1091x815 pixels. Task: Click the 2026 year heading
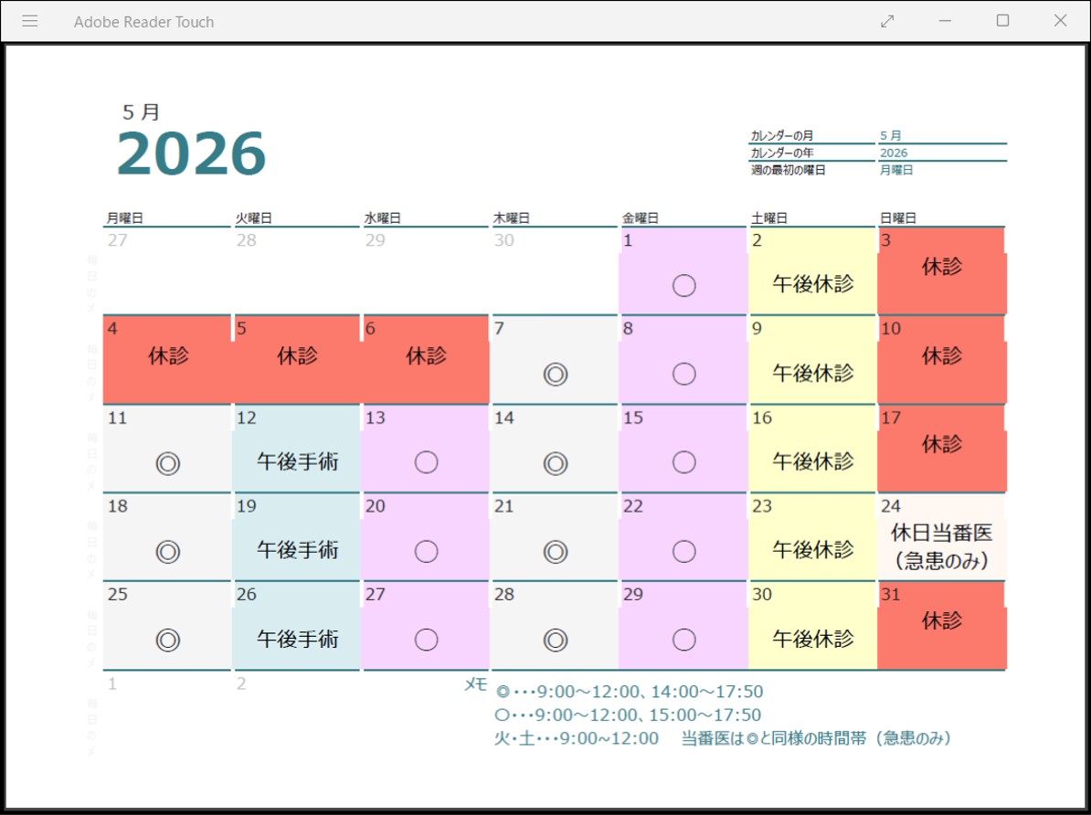pyautogui.click(x=191, y=153)
